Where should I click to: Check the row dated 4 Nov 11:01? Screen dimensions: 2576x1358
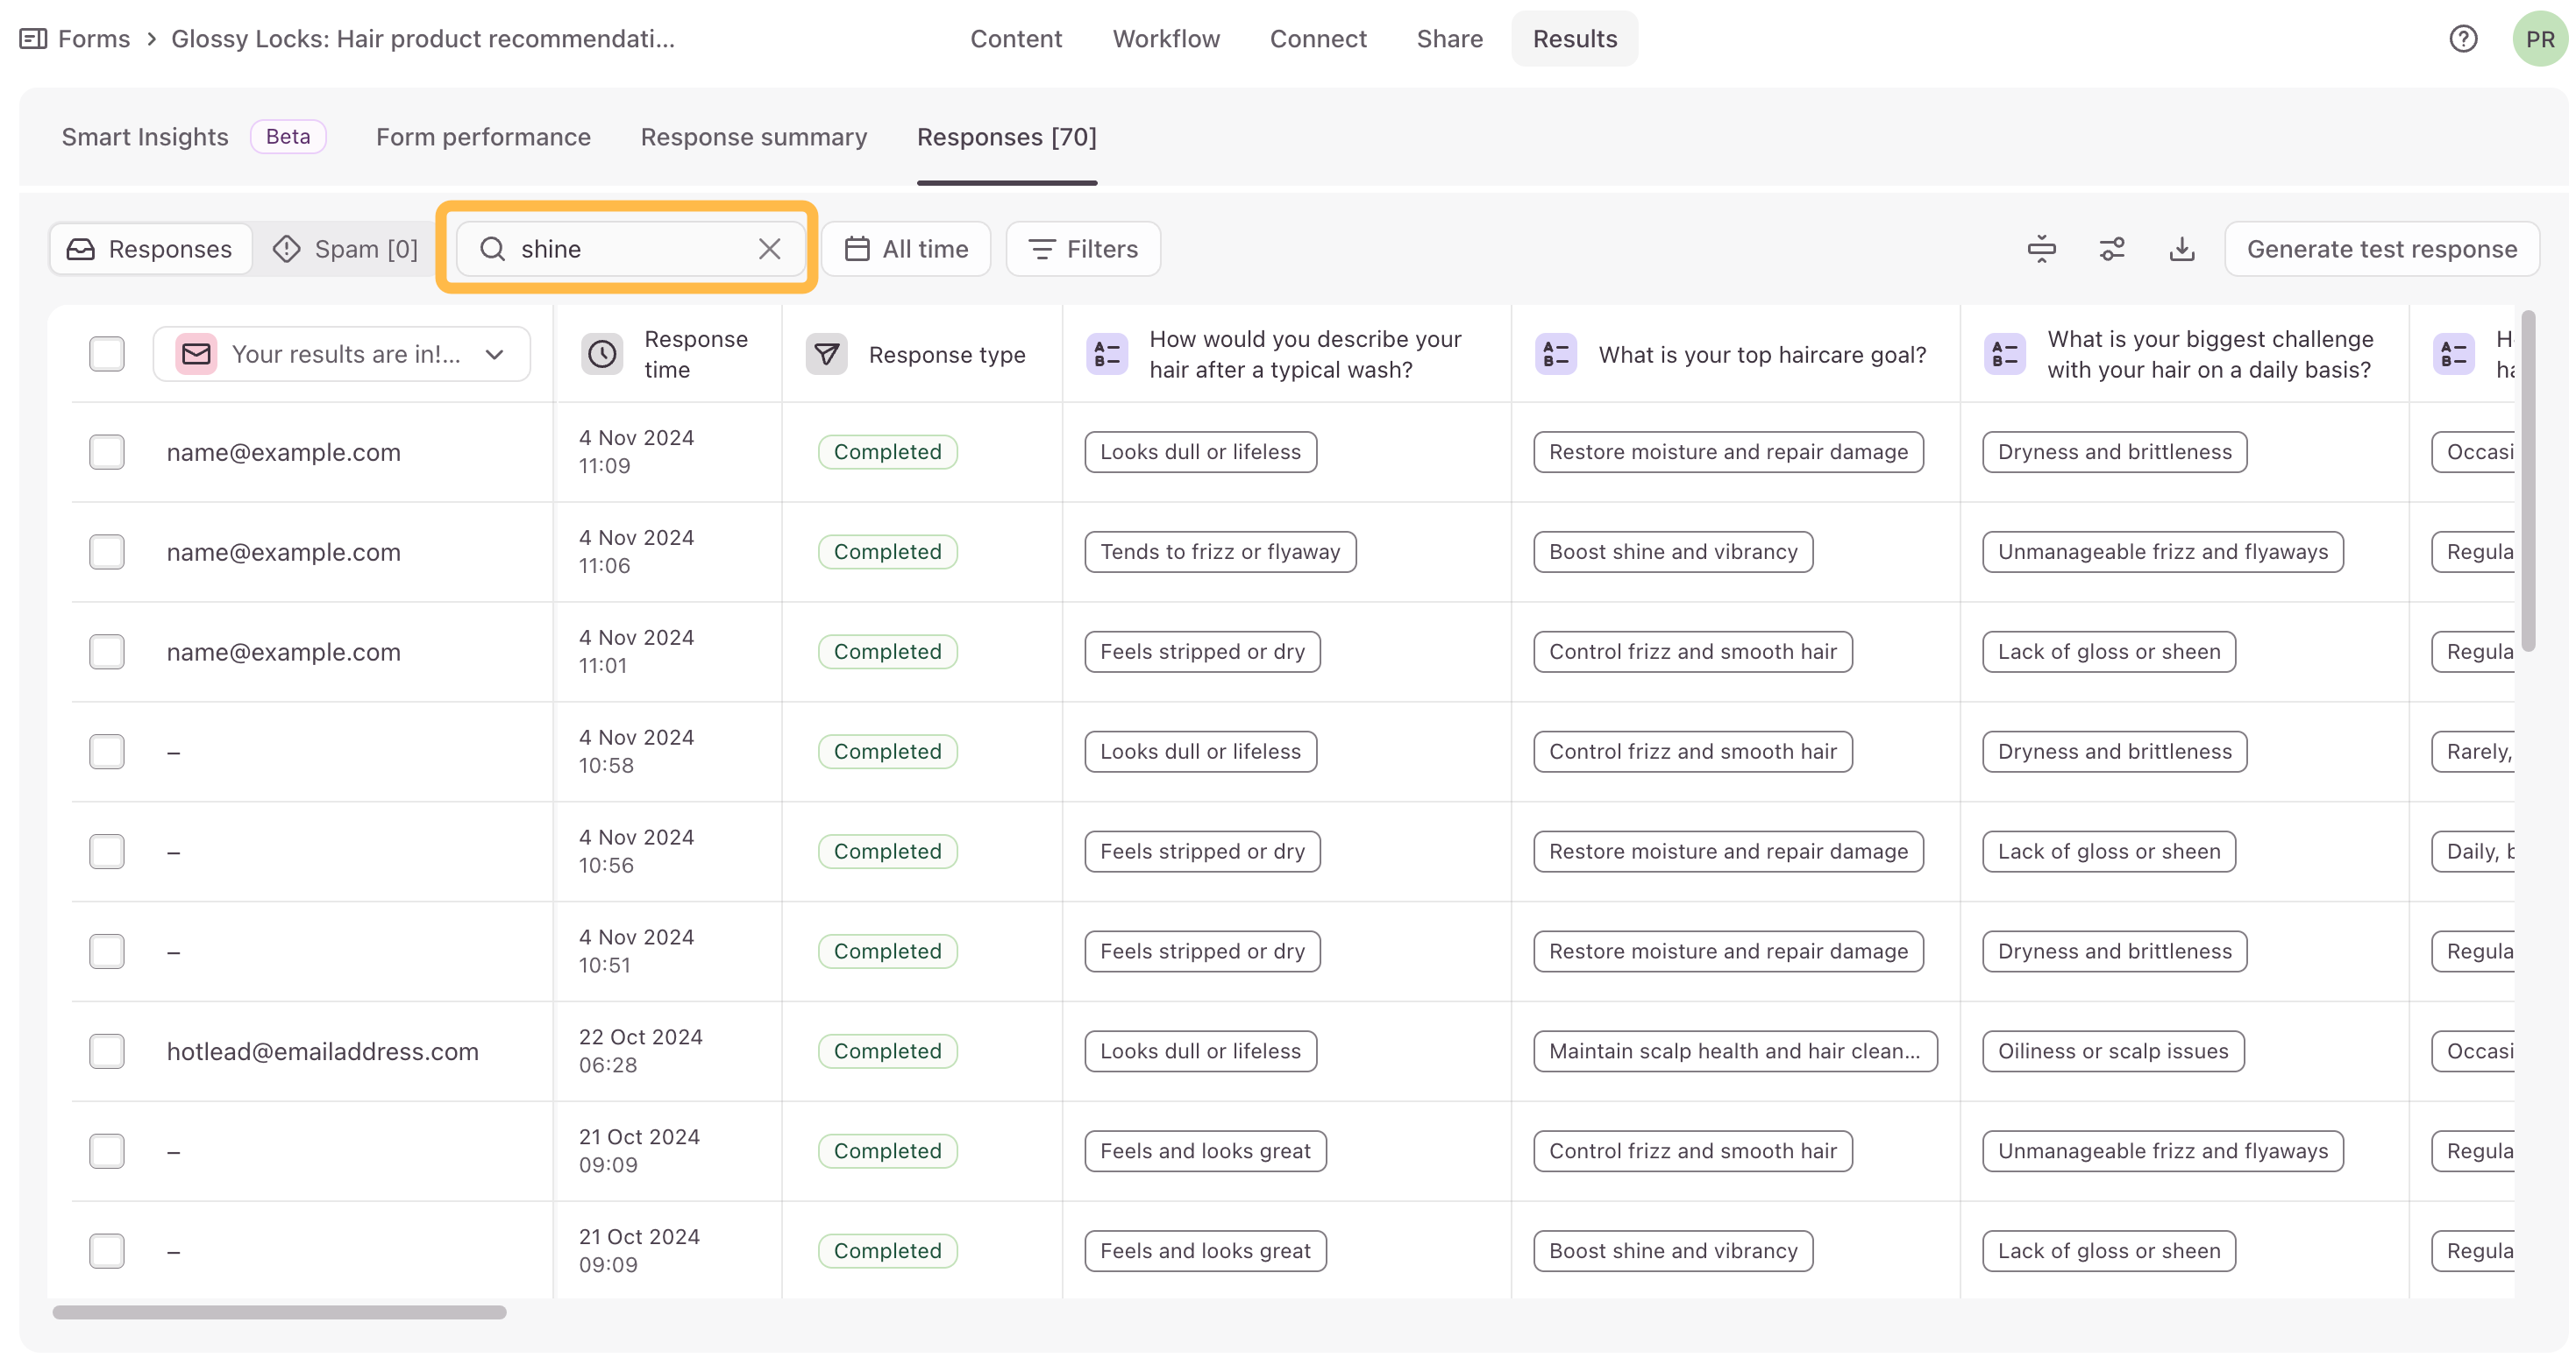[x=107, y=652]
